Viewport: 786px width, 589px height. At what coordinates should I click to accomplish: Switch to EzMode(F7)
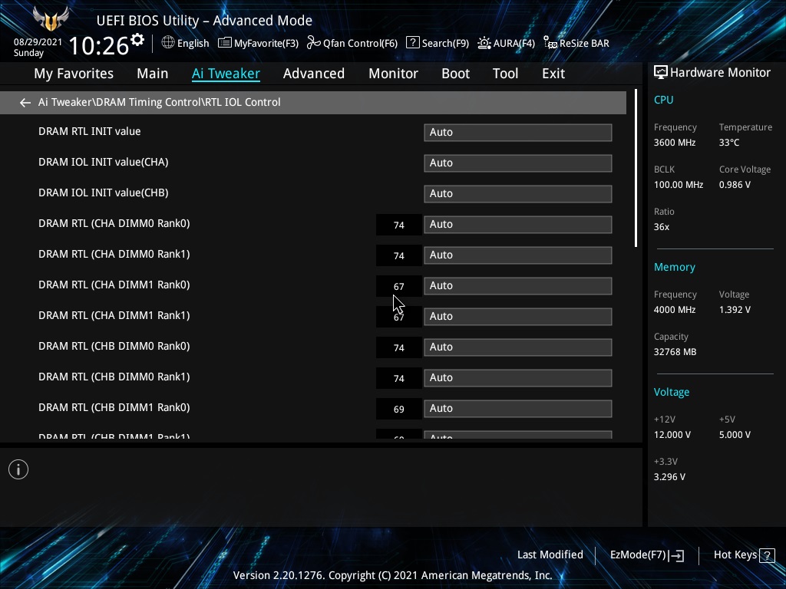point(646,555)
